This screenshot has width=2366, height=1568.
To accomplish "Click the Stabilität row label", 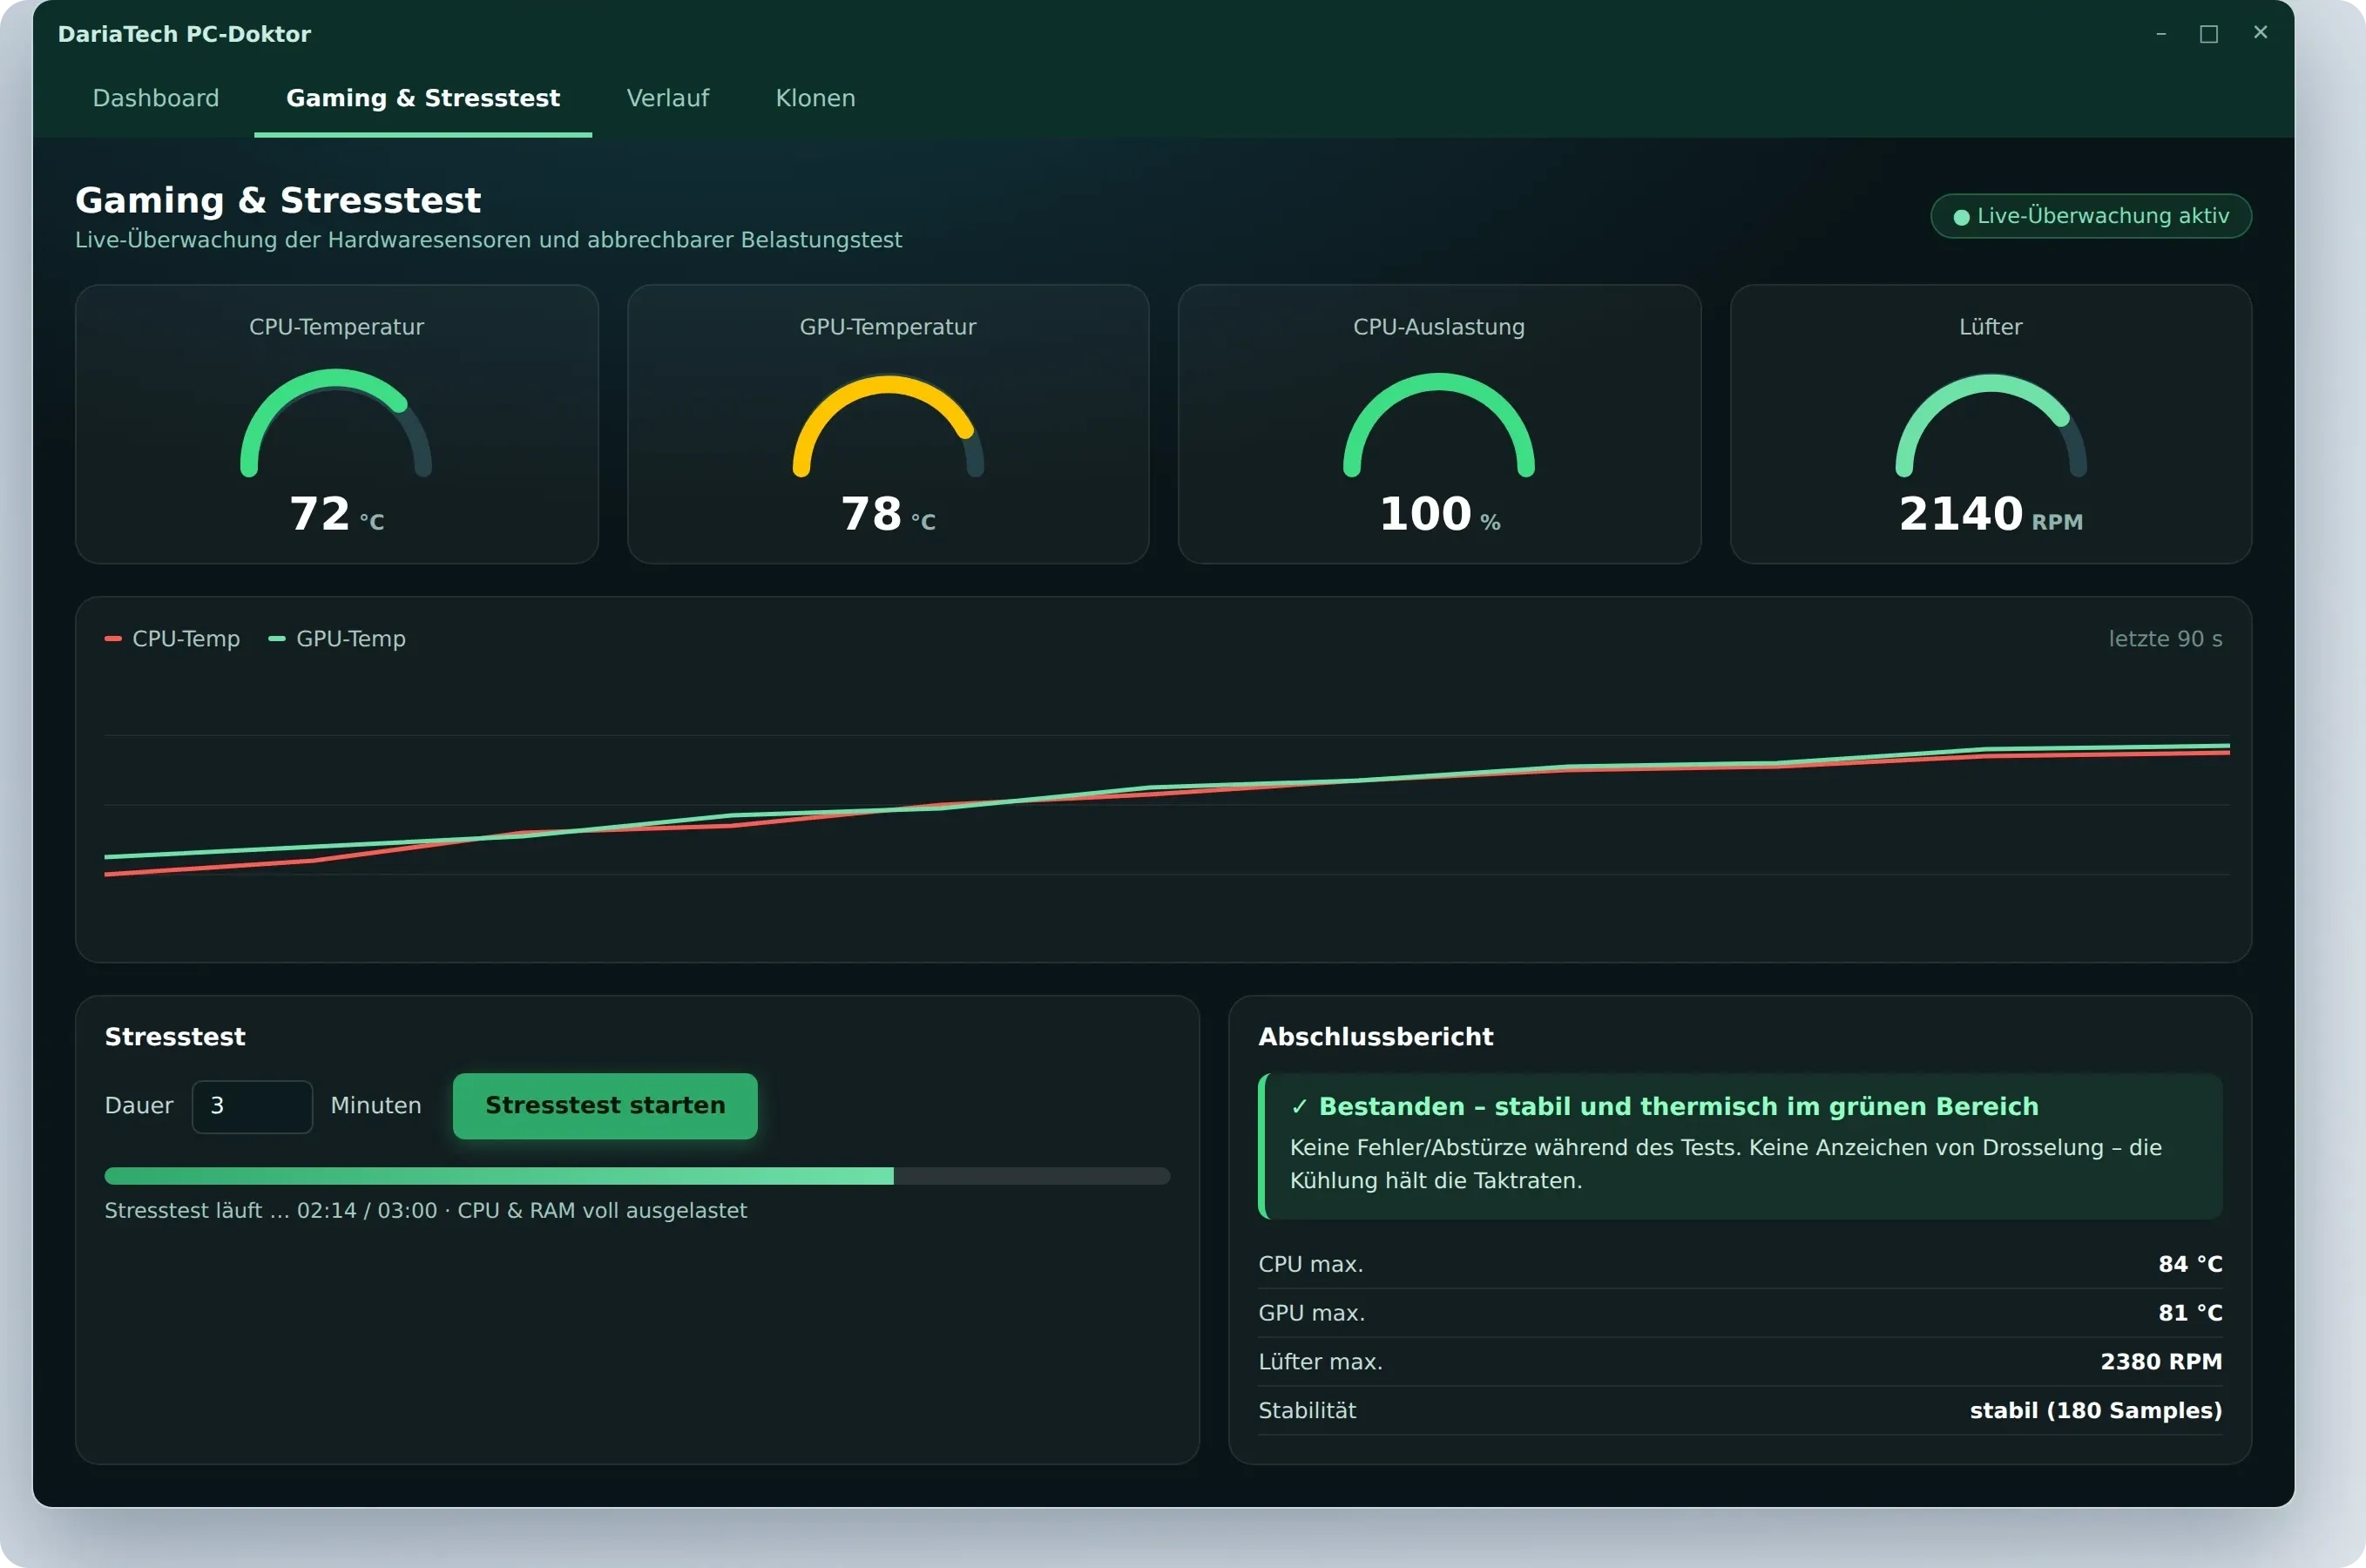I will (1307, 1411).
